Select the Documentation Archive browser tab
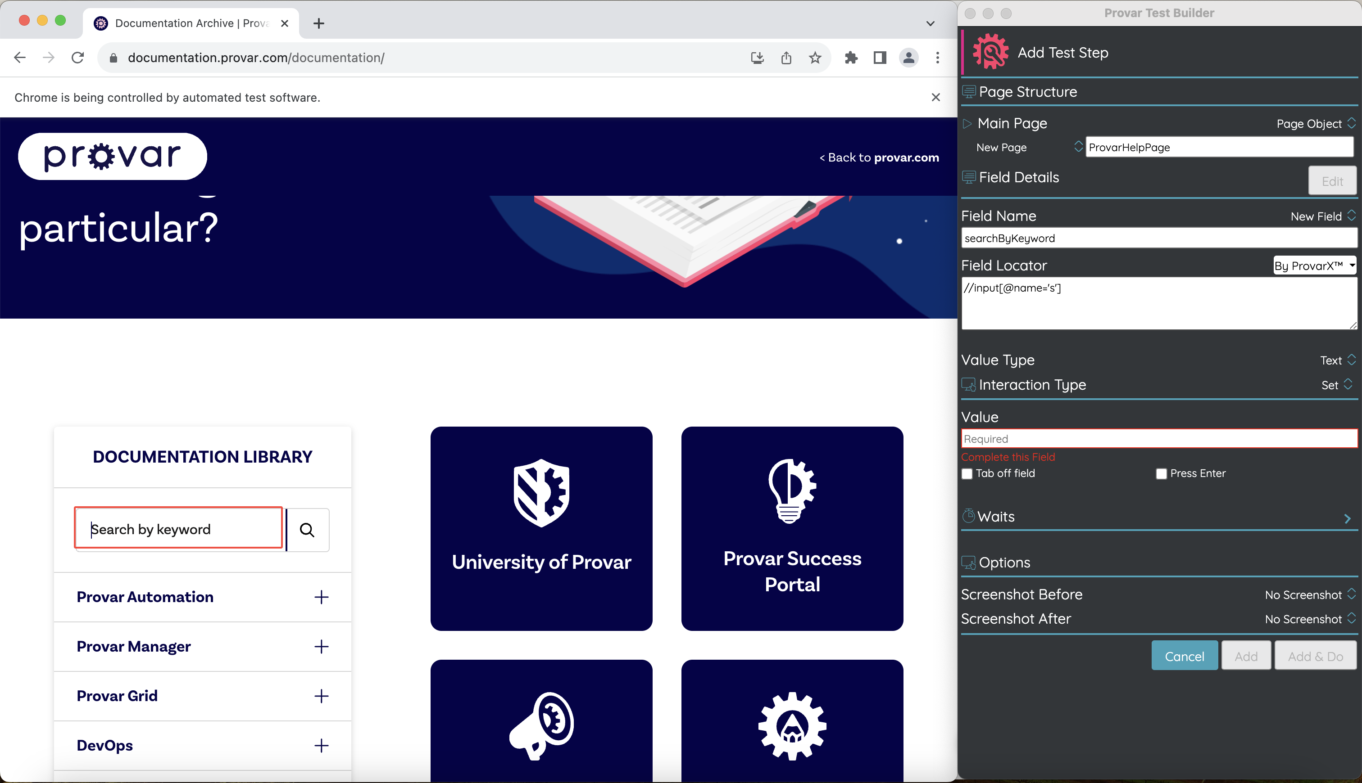 click(x=183, y=23)
